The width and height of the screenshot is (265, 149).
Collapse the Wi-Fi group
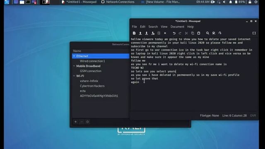click(x=74, y=76)
